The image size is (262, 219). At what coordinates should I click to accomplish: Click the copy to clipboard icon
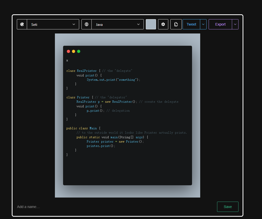coord(176,24)
